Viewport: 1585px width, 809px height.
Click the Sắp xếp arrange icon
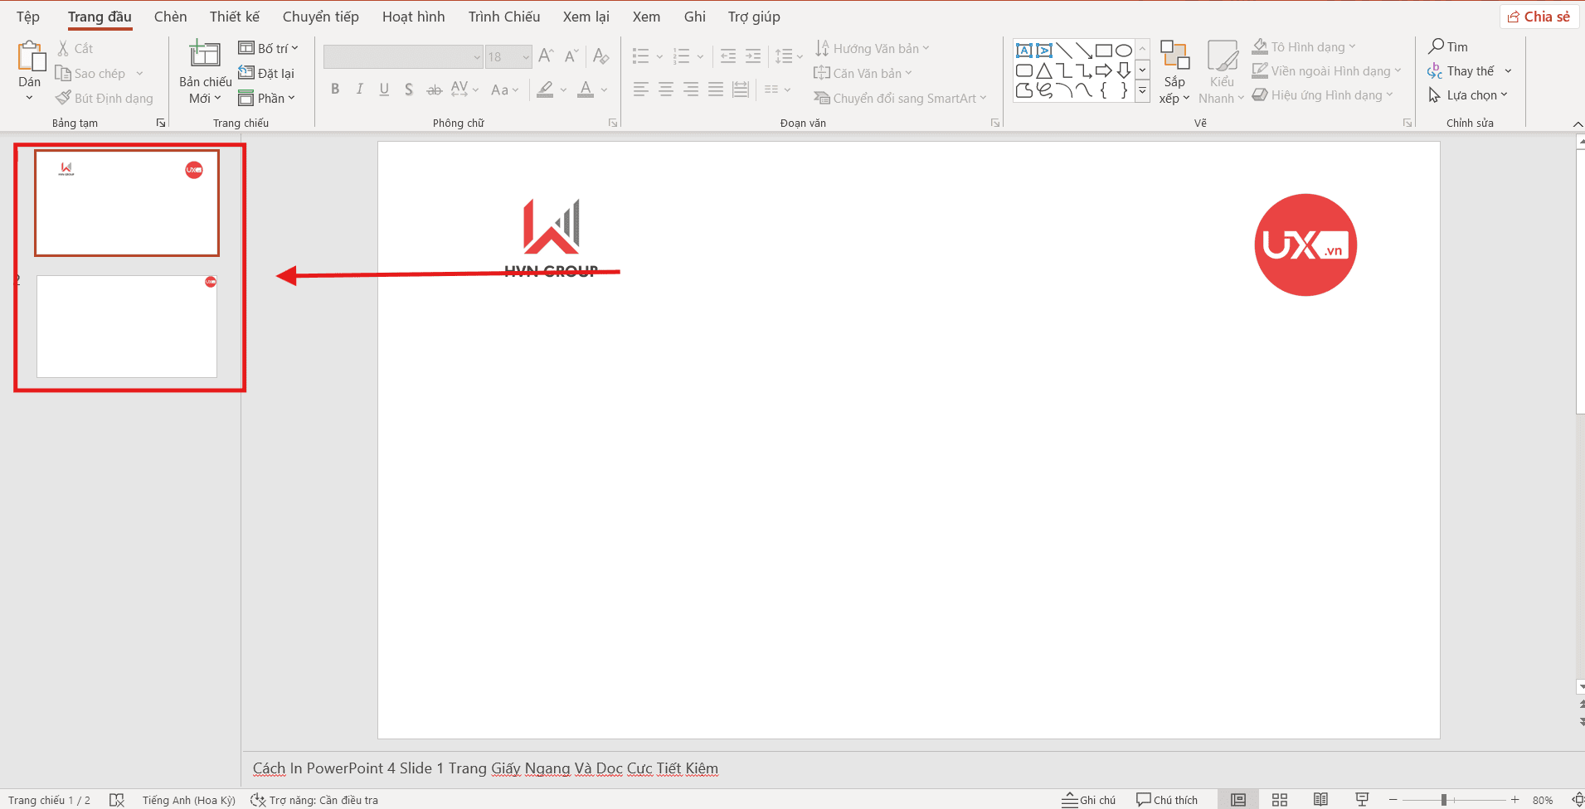1174,56
